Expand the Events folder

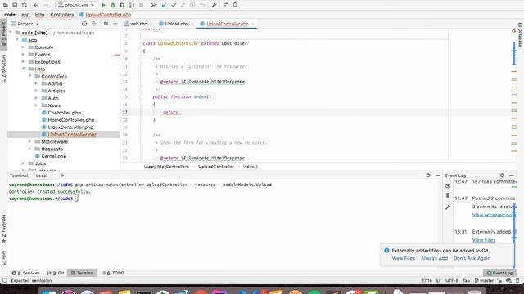pos(24,55)
